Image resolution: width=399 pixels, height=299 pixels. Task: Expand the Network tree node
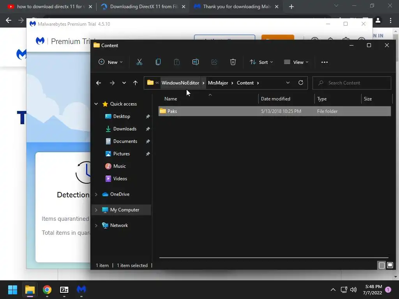click(96, 225)
